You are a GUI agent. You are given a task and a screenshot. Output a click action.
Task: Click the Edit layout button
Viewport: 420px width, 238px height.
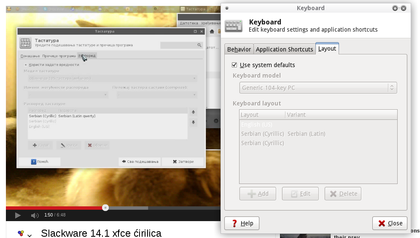pos(300,194)
